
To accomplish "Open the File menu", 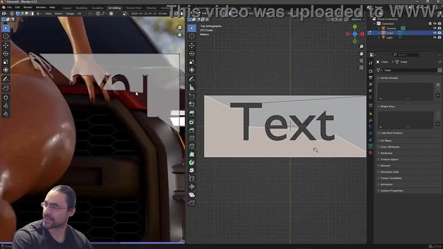I will click(x=9, y=7).
